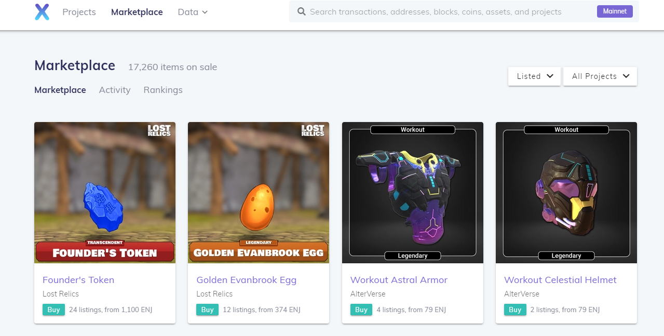The width and height of the screenshot is (664, 336).
Task: Buy the Golden Evanbrook Egg
Action: click(207, 310)
